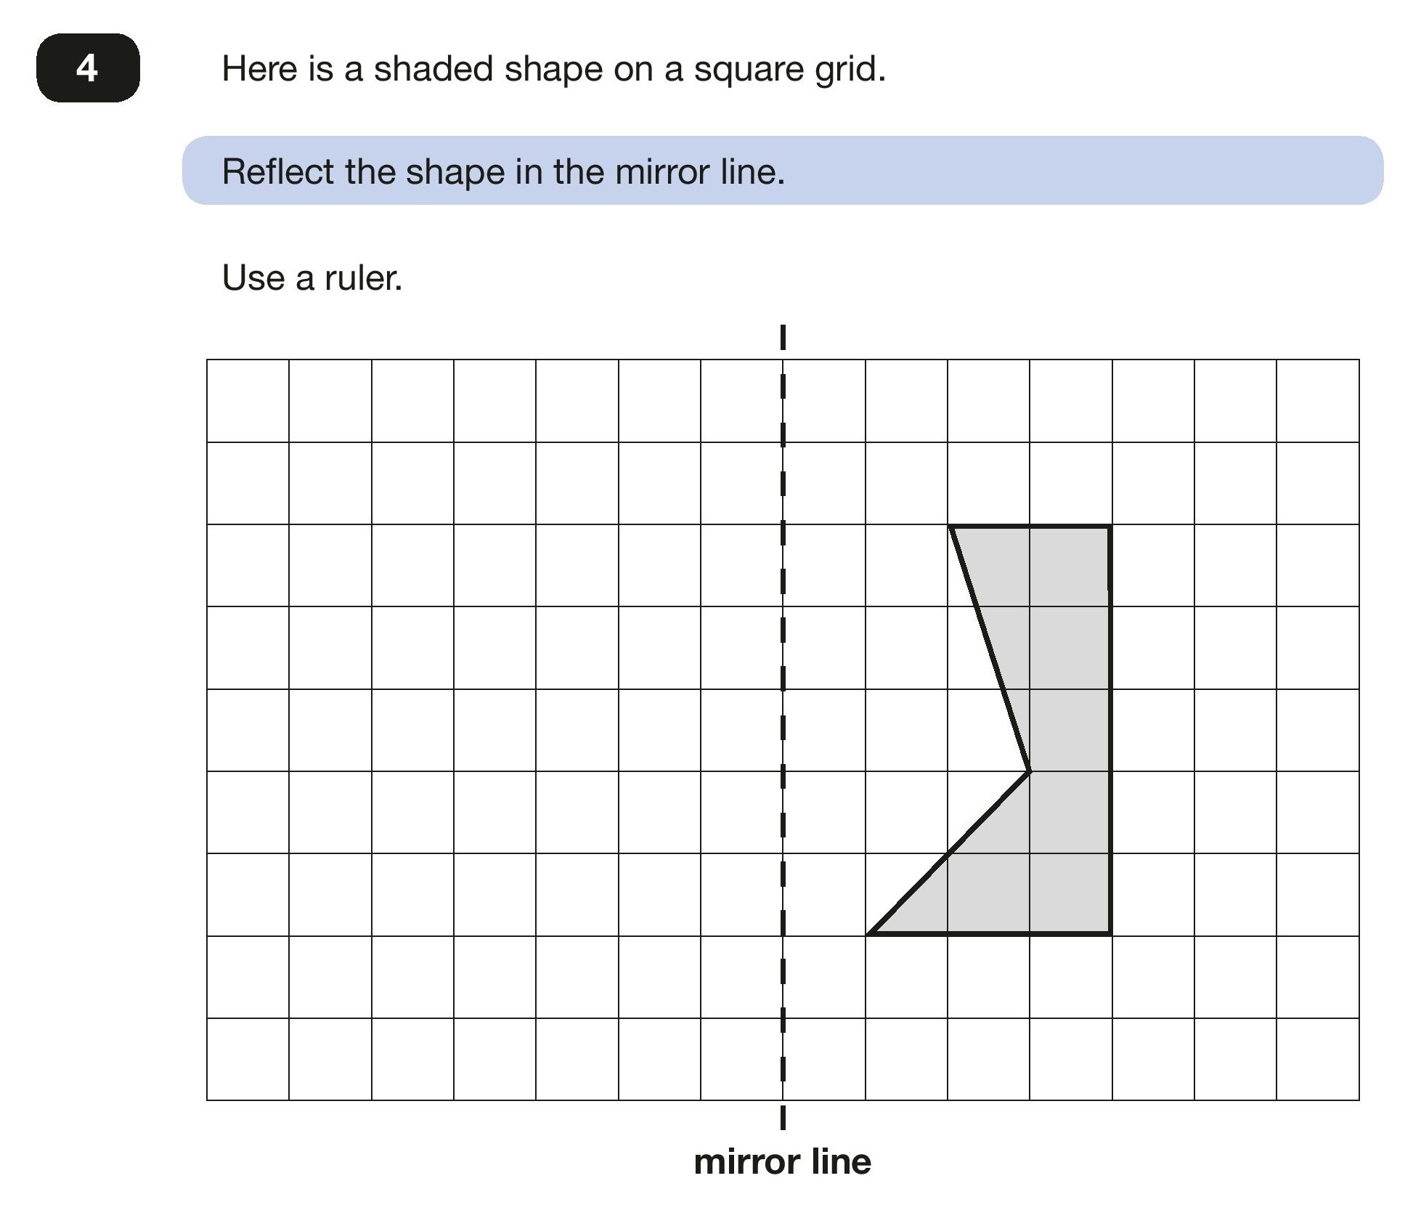Click the shape's bottom-right corner vertex
Viewport: 1421px width, 1218px height.
[x=1110, y=933]
